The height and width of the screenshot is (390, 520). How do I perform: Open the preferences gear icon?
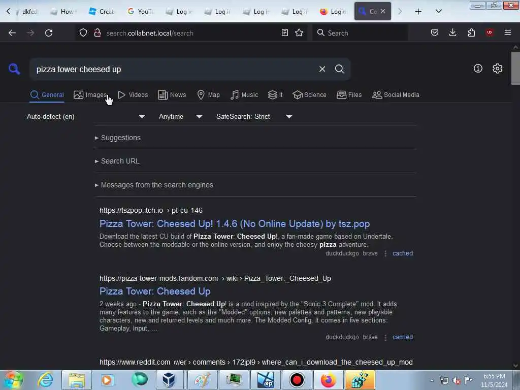pyautogui.click(x=497, y=69)
